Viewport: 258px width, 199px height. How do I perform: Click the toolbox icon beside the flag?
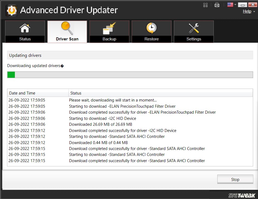pyautogui.click(x=217, y=5)
